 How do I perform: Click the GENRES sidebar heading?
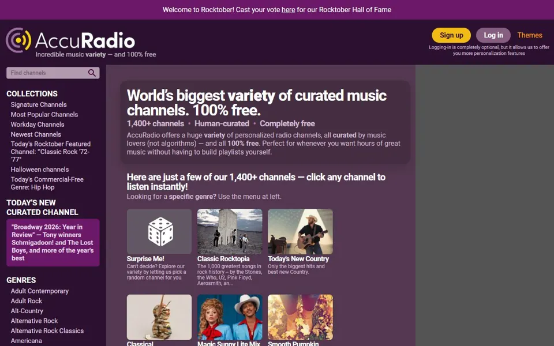[x=21, y=280]
